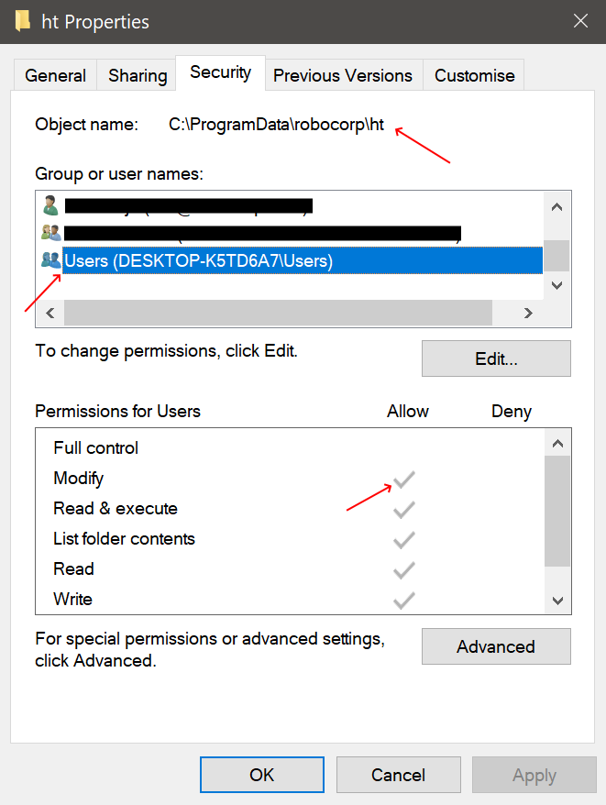Click names list left scroll arrow
Image resolution: width=606 pixels, height=805 pixels.
point(50,314)
